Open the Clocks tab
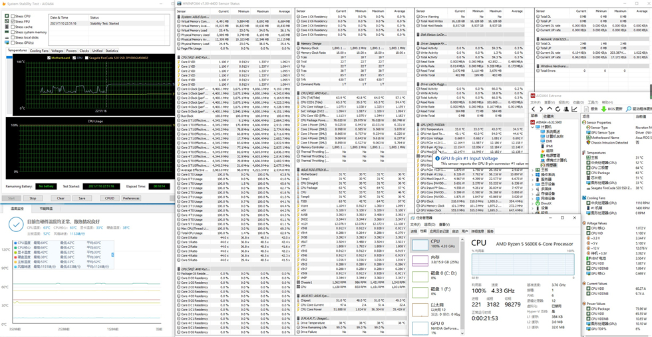 (84, 51)
